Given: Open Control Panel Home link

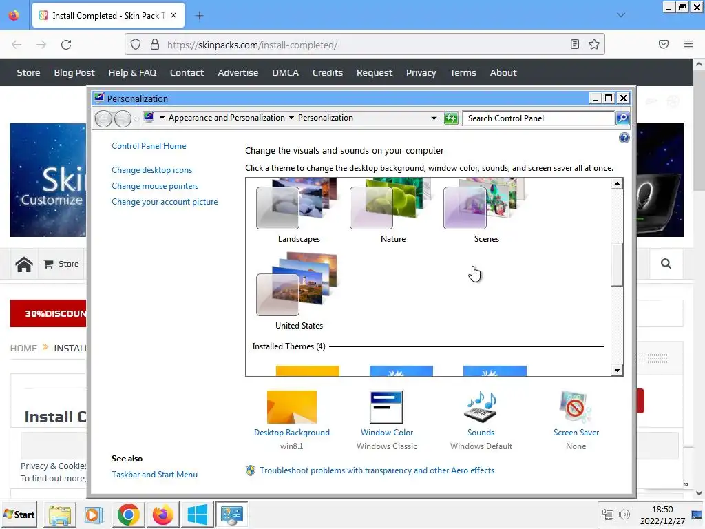Looking at the screenshot, I should pyautogui.click(x=149, y=146).
